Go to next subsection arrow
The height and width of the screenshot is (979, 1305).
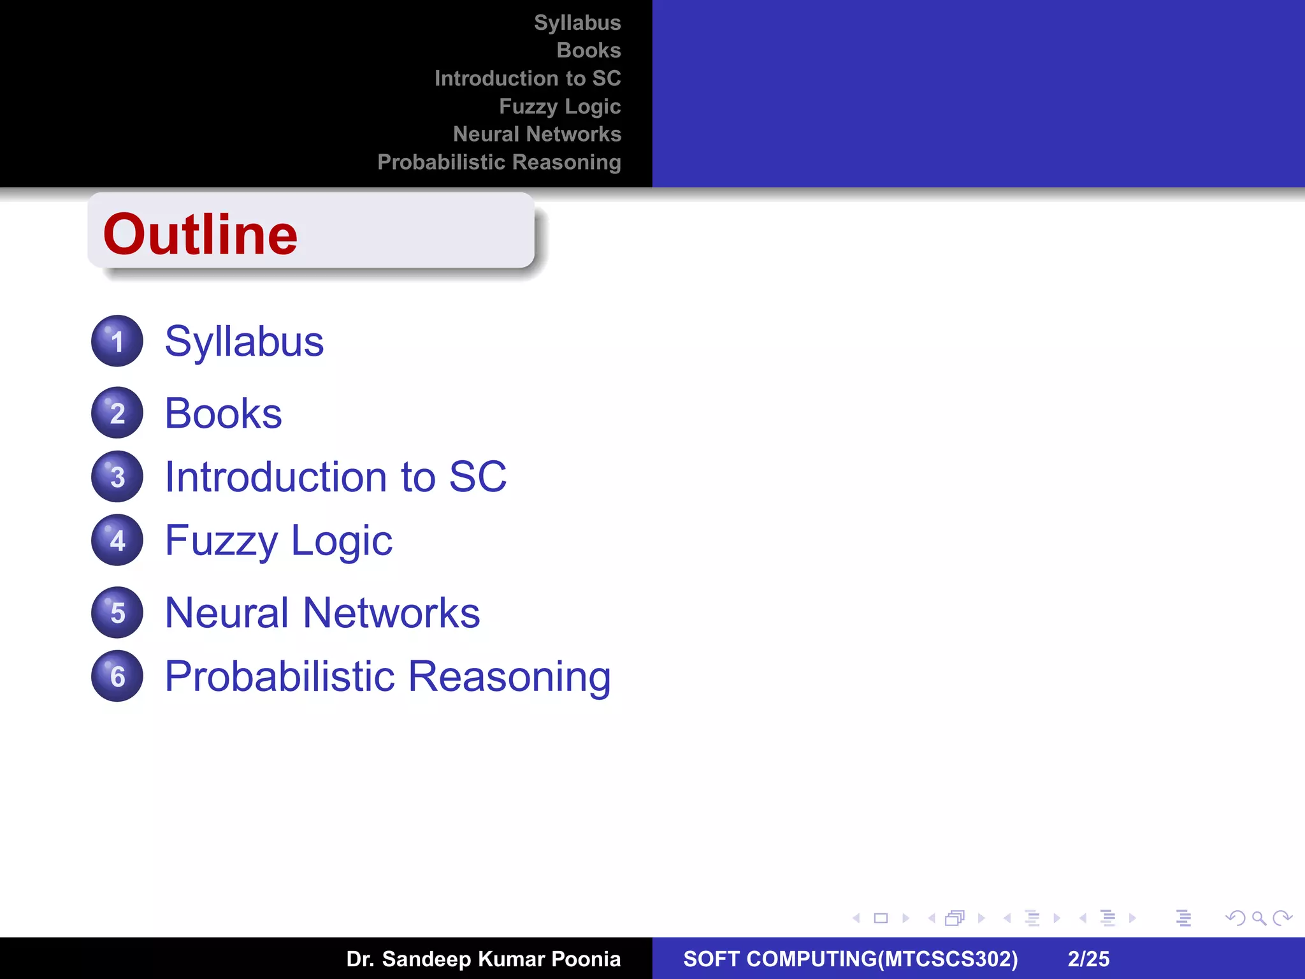click(1056, 918)
